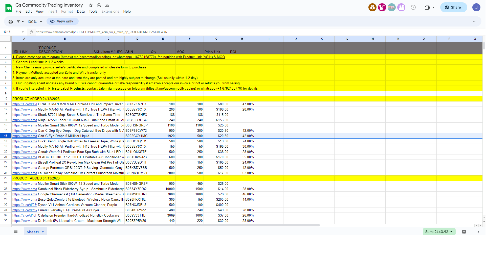Open the URL link for Emeril Air Fryer
Viewport: 486px width, 263px height.
pos(25,210)
